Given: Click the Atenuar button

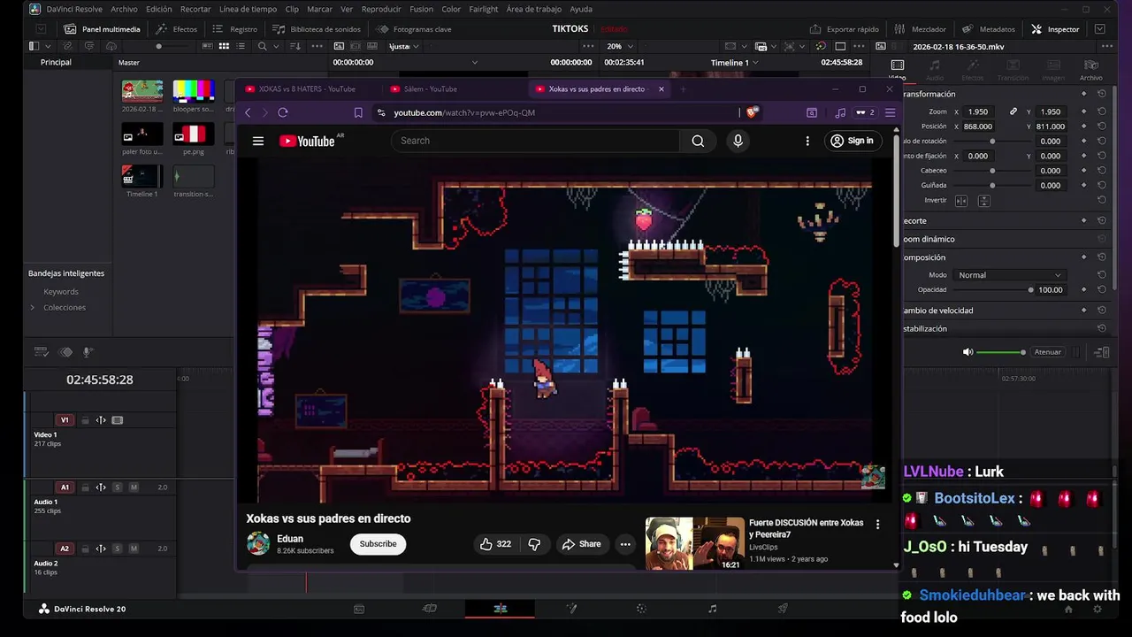Looking at the screenshot, I should [1047, 352].
